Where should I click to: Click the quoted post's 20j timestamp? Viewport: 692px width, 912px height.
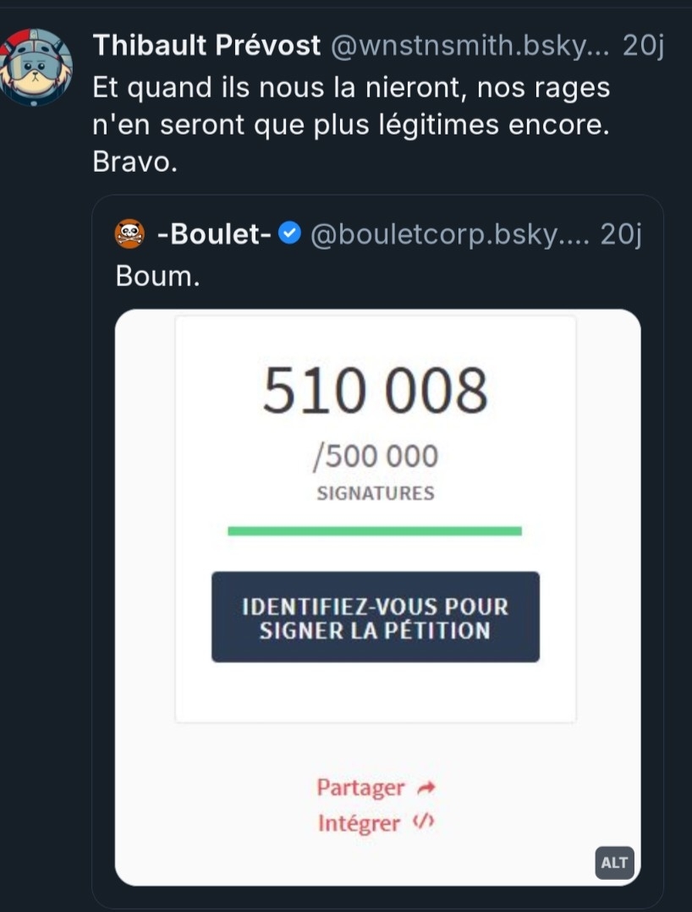tap(620, 234)
